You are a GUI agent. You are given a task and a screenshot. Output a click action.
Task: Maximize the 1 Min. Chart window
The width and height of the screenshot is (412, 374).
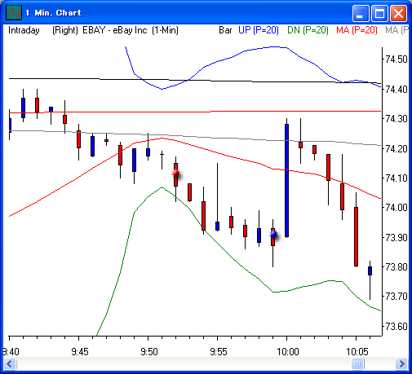(379, 13)
